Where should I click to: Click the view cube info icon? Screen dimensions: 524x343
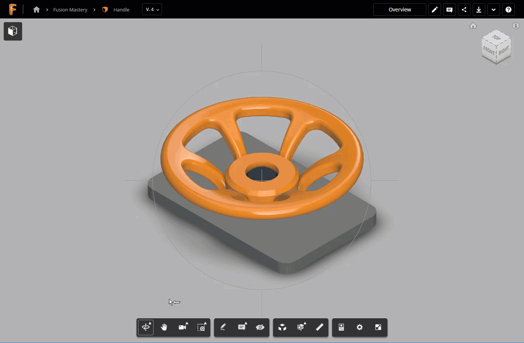tap(516, 25)
